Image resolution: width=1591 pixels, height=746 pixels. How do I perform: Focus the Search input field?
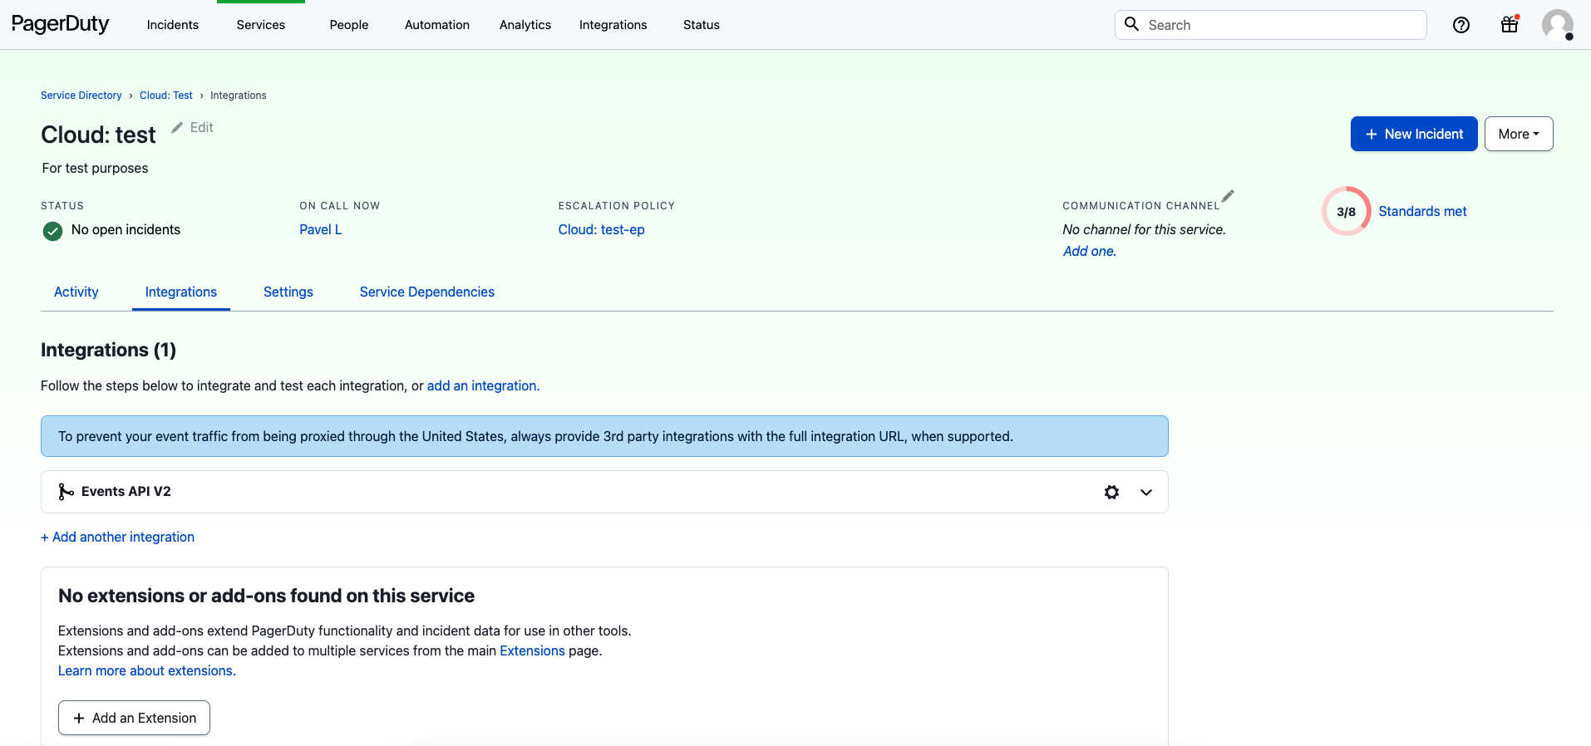[1271, 25]
